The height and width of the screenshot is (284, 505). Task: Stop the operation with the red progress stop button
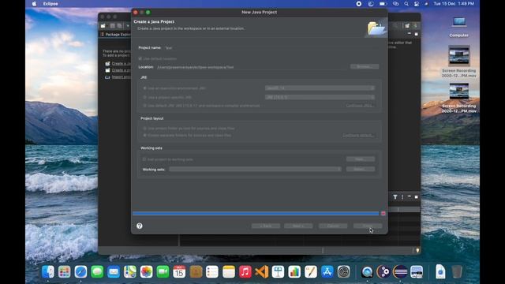[x=383, y=213]
